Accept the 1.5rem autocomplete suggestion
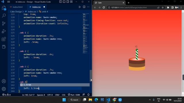Image resolution: width=184 pixels, height=103 pixels. [x=55, y=85]
